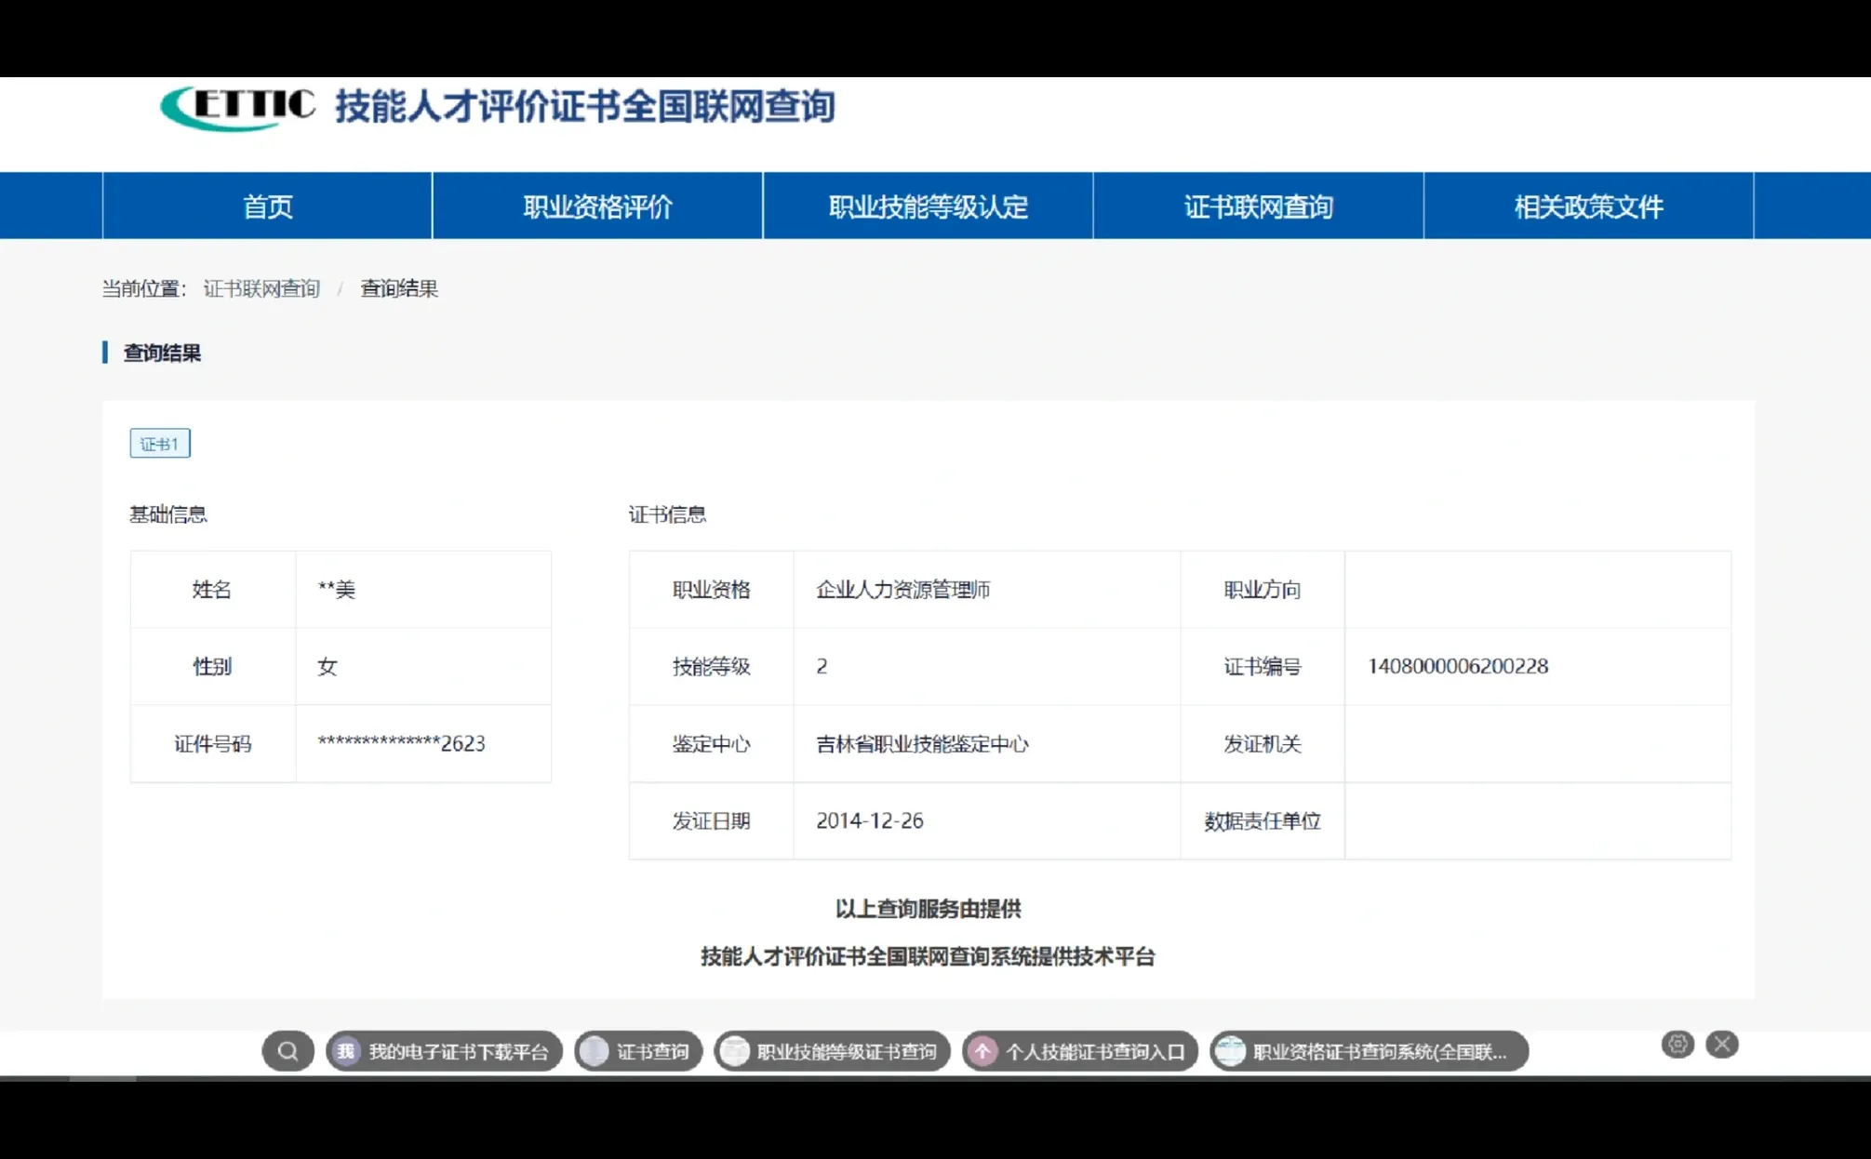Click the masked ID number ending 2623
The image size is (1871, 1159).
pos(399,743)
